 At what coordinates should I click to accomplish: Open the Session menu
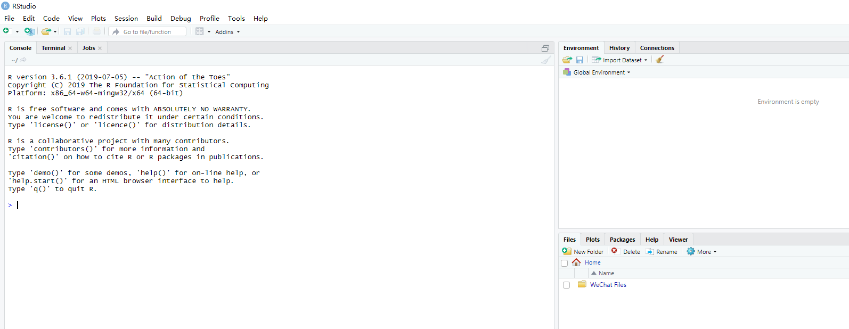click(126, 18)
